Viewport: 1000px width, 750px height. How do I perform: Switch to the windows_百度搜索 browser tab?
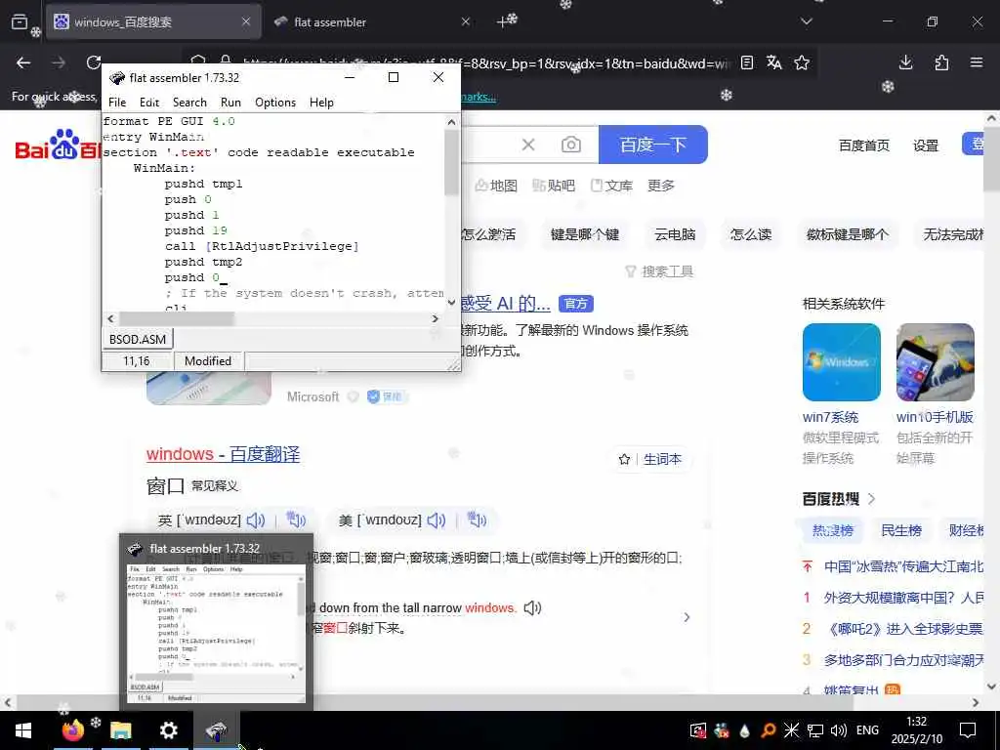(153, 21)
